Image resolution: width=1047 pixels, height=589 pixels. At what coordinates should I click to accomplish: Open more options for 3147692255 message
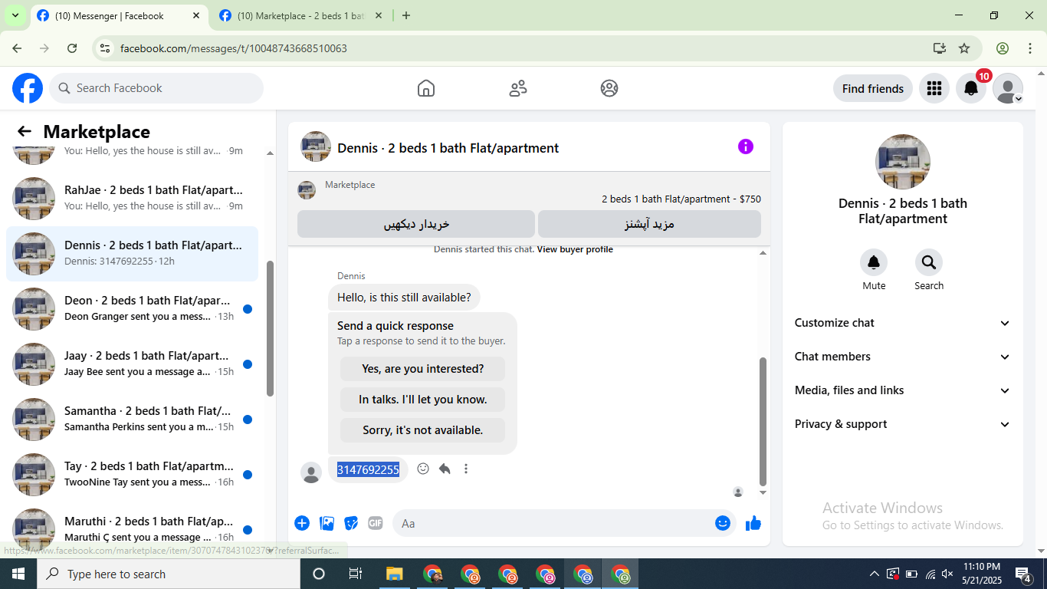[466, 469]
